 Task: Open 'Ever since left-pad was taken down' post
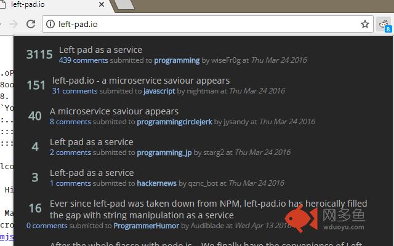click(x=208, y=209)
